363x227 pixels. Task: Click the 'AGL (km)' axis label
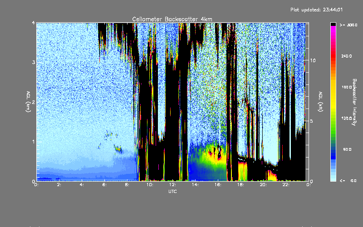28,102
